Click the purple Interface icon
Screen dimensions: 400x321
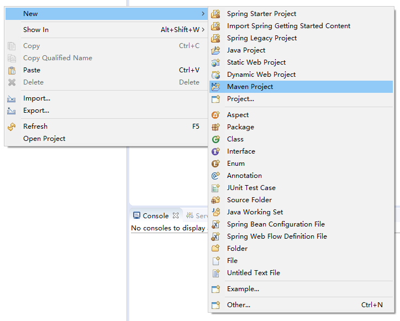[215, 151]
